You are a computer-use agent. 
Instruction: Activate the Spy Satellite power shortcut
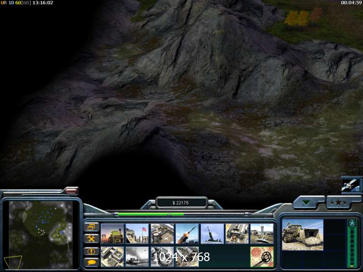350,185
